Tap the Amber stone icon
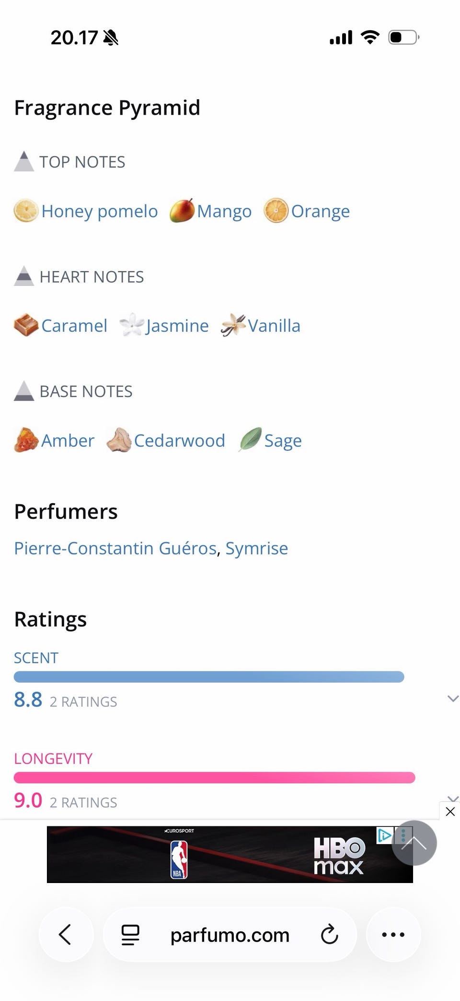Image resolution: width=460 pixels, height=1001 pixels. 26,440
